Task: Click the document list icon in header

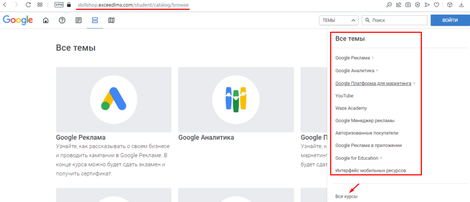Action: 78,20
